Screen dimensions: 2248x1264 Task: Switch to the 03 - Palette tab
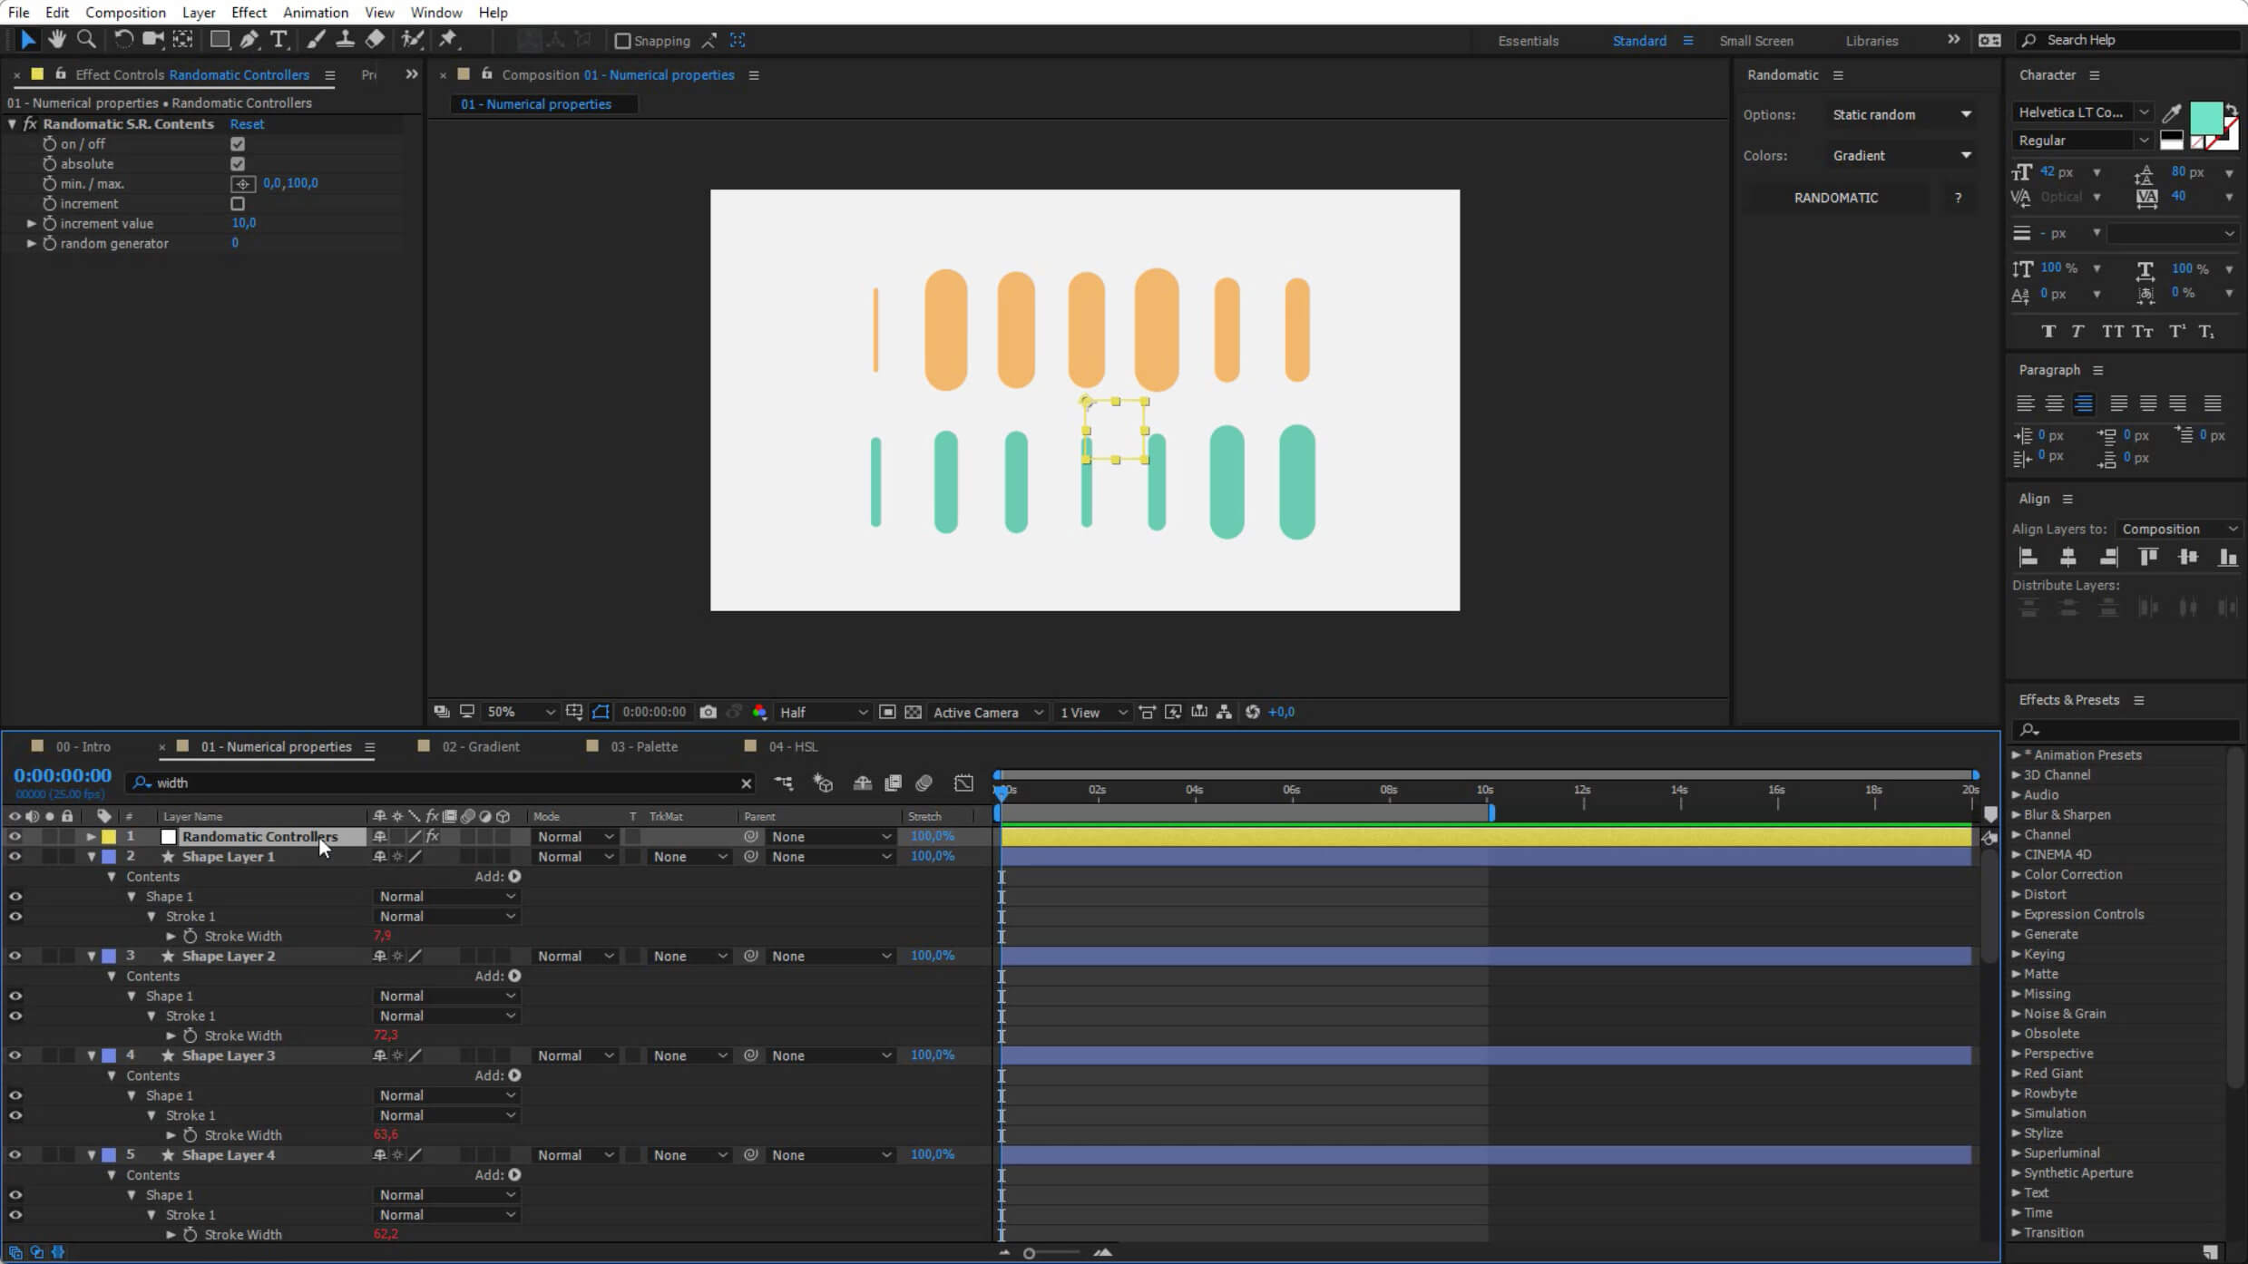pos(643,747)
